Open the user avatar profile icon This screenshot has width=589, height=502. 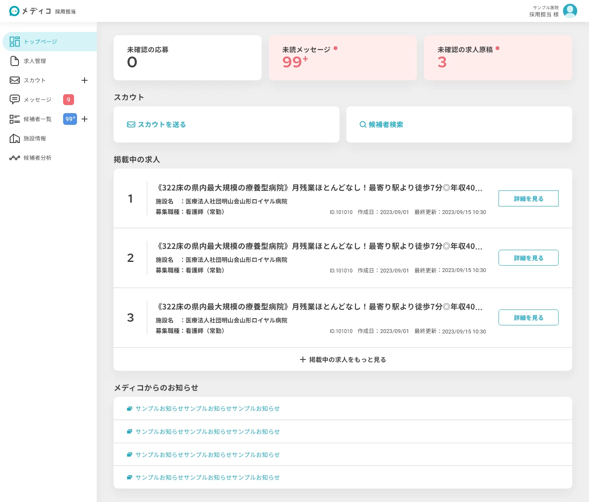tap(570, 11)
